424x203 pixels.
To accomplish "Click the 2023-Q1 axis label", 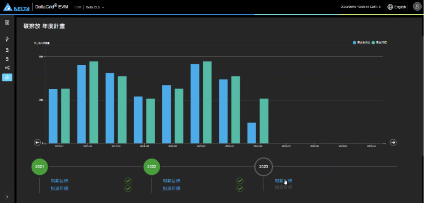I will coord(287,146).
